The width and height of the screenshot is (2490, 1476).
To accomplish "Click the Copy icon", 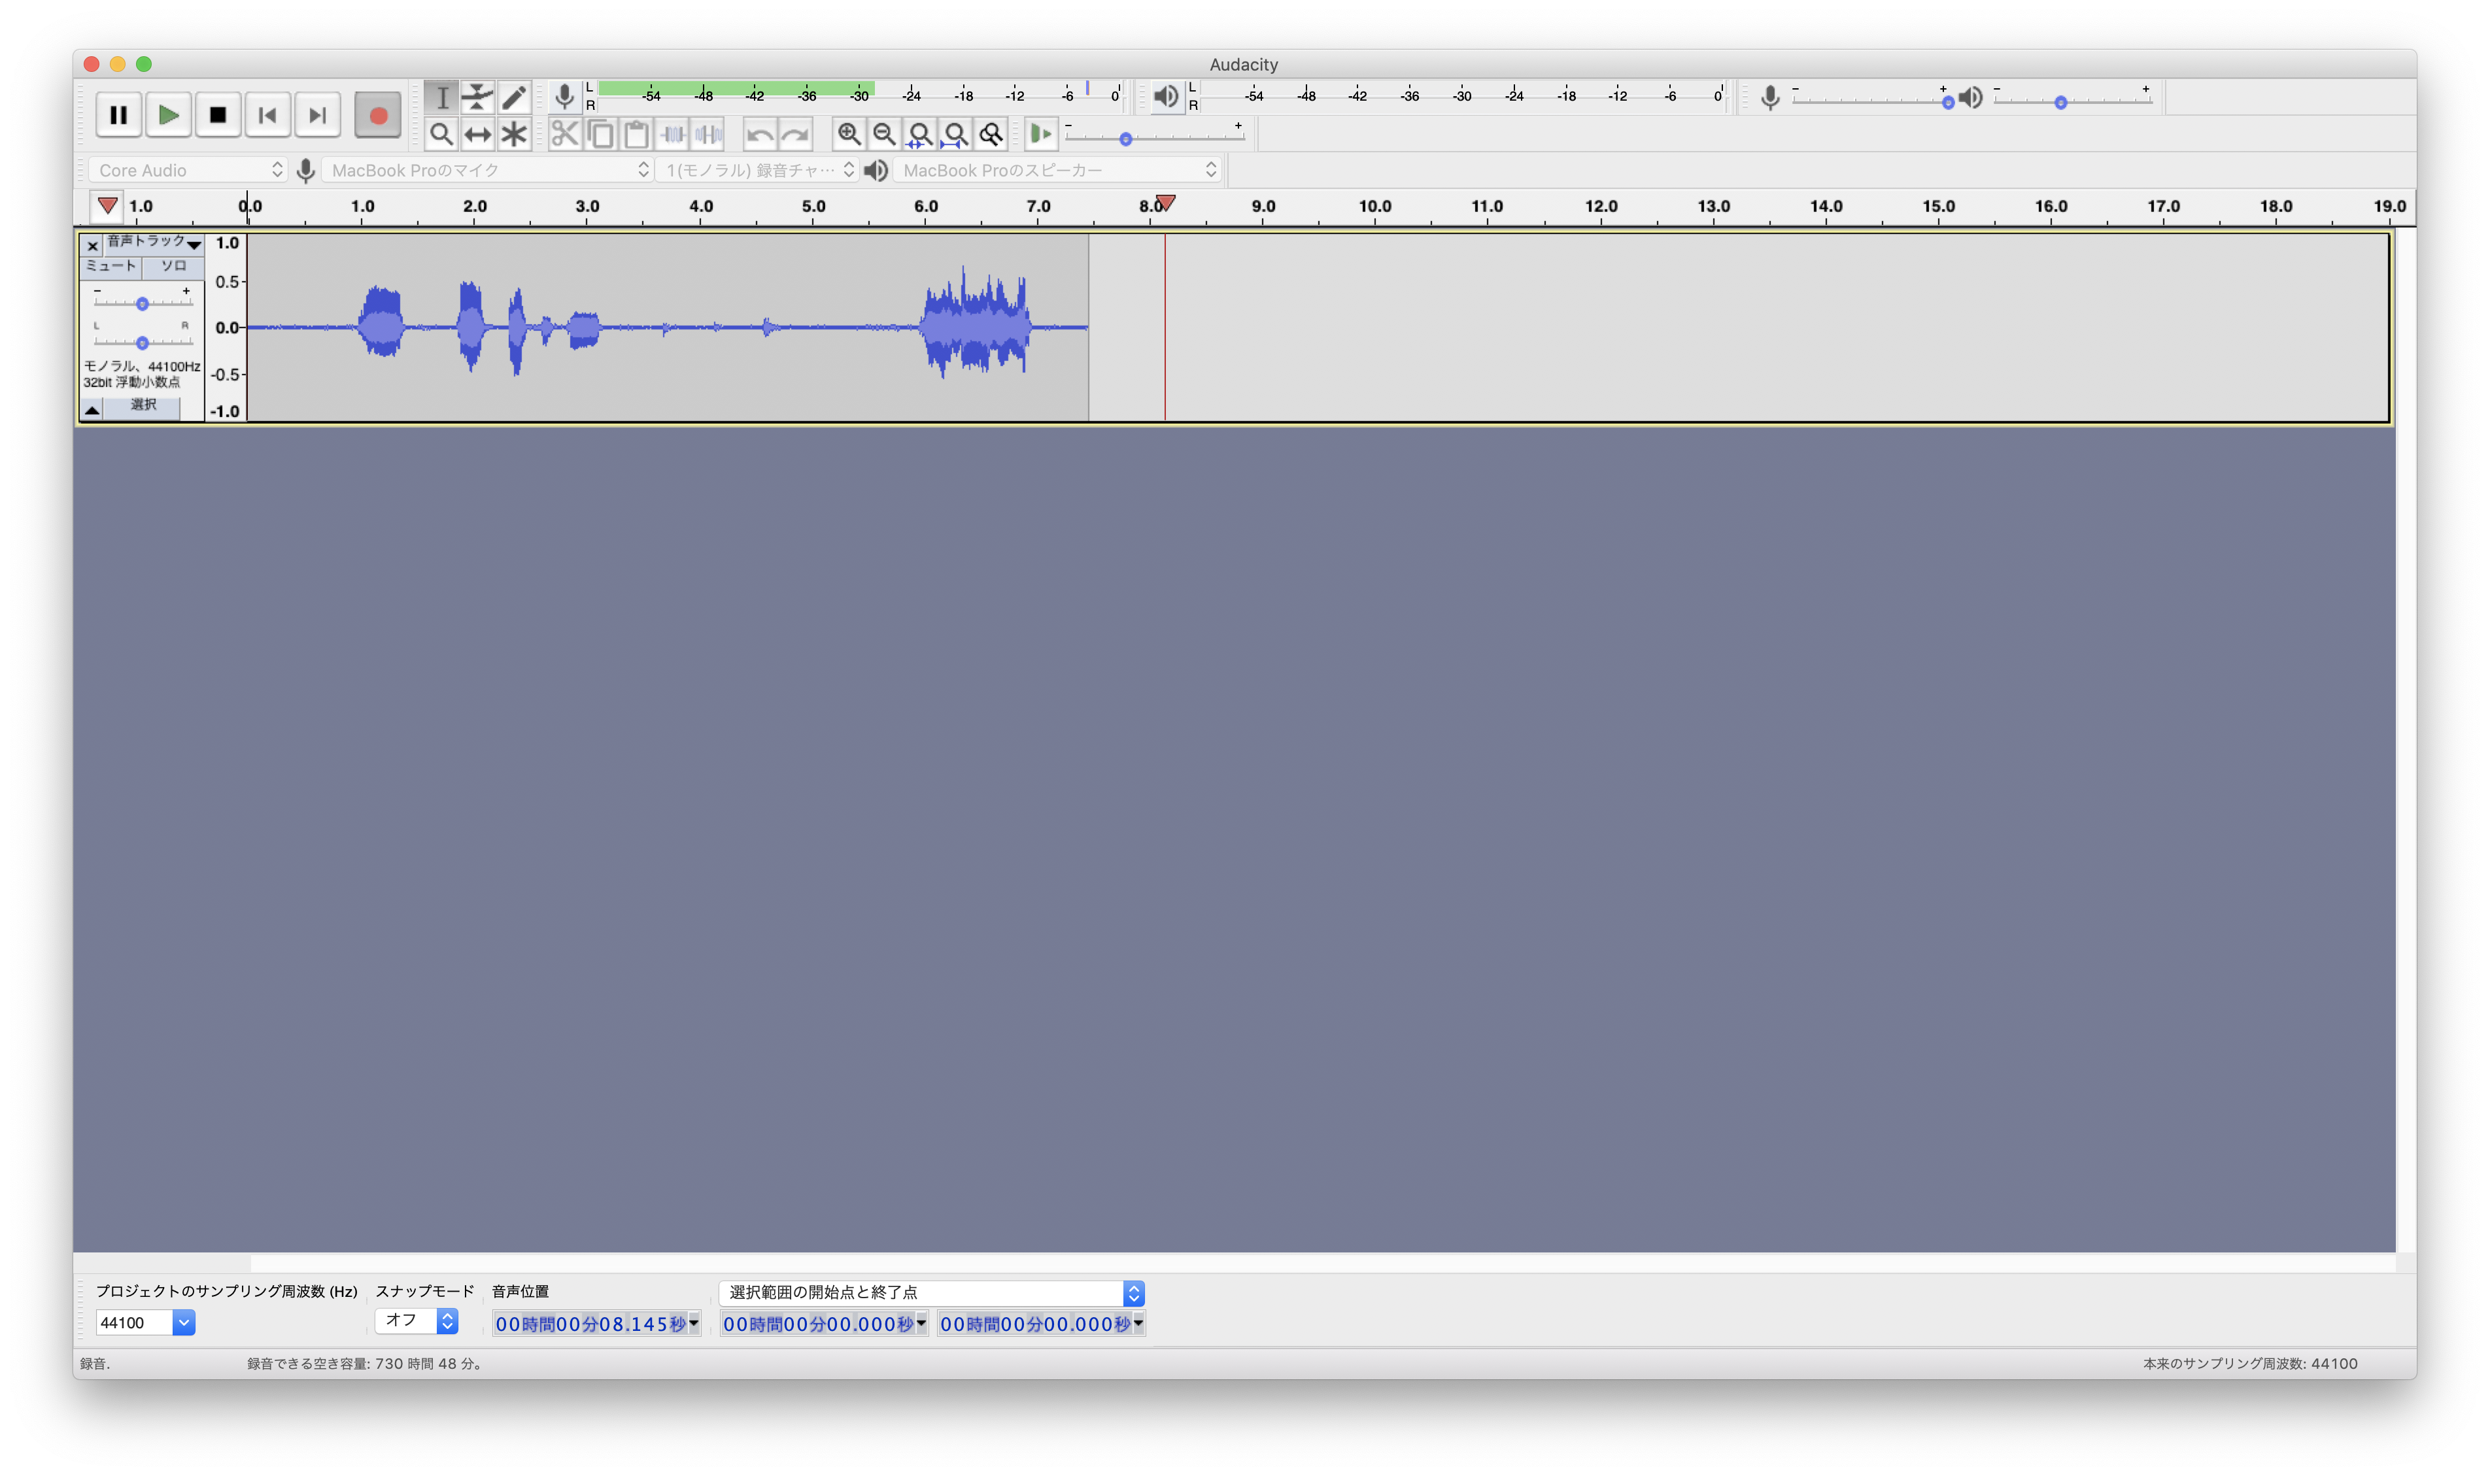I will point(601,134).
